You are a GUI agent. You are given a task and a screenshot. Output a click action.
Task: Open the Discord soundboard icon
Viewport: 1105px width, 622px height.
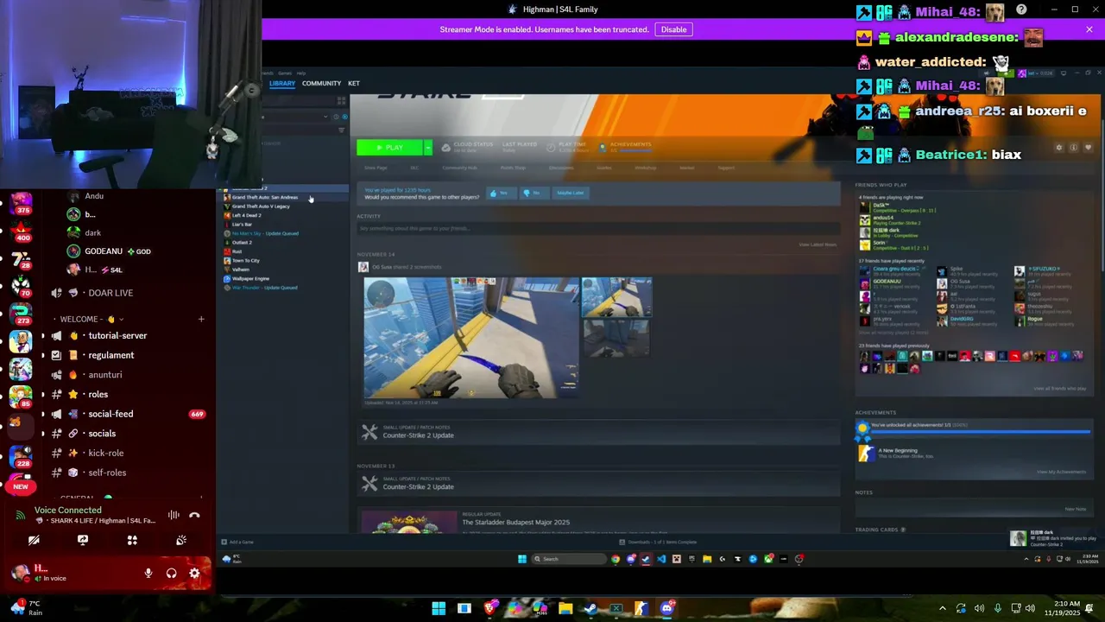(181, 540)
